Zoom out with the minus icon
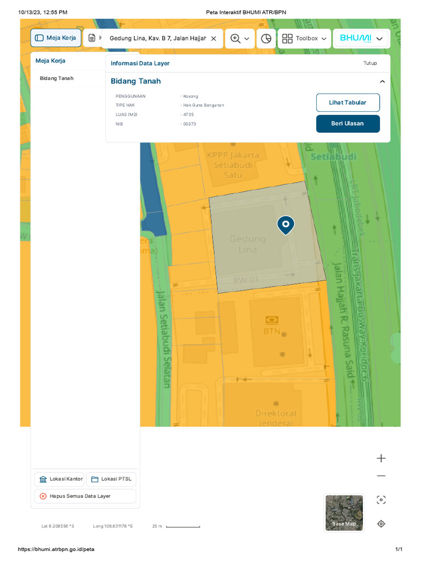421x562 pixels. [381, 476]
